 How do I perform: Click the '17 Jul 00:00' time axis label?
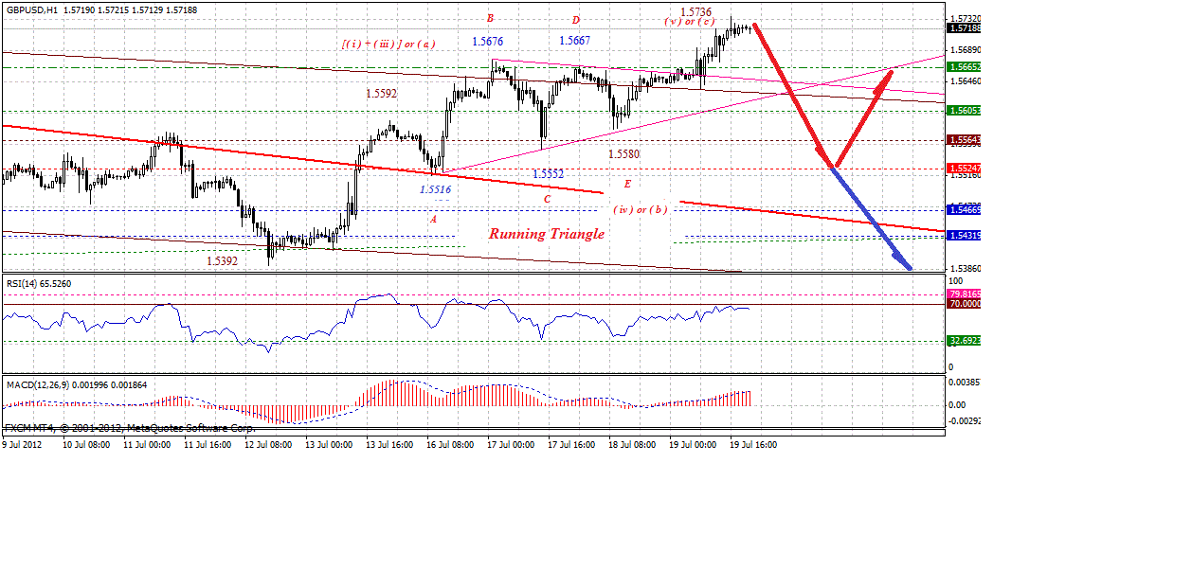(509, 442)
